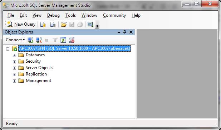The width and height of the screenshot is (221, 130).
Task: Expand the Security folder
Action: [14, 62]
